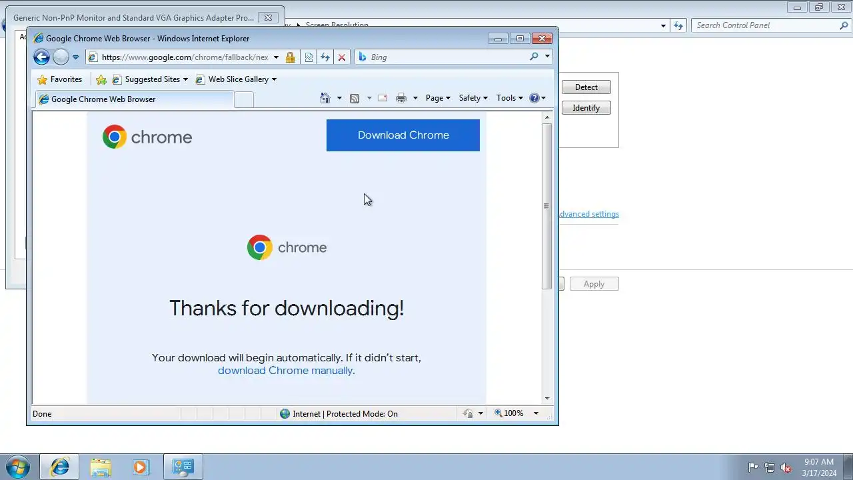Open the Windows Start orb
The width and height of the screenshot is (853, 480).
pos(17,467)
